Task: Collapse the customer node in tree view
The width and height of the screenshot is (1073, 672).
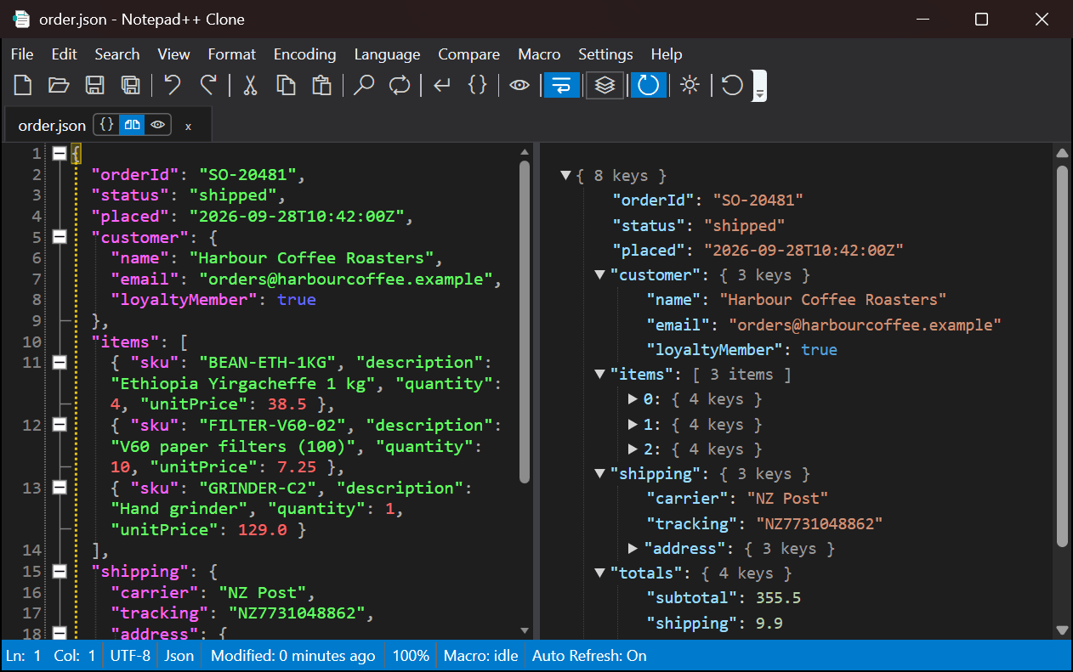Action: 600,275
